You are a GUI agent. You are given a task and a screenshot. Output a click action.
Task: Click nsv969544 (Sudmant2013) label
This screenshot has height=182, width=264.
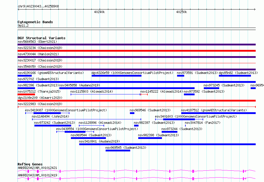click(91, 135)
